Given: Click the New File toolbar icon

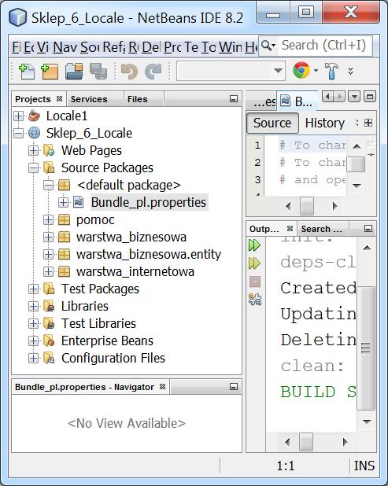Looking at the screenshot, I should [x=27, y=71].
